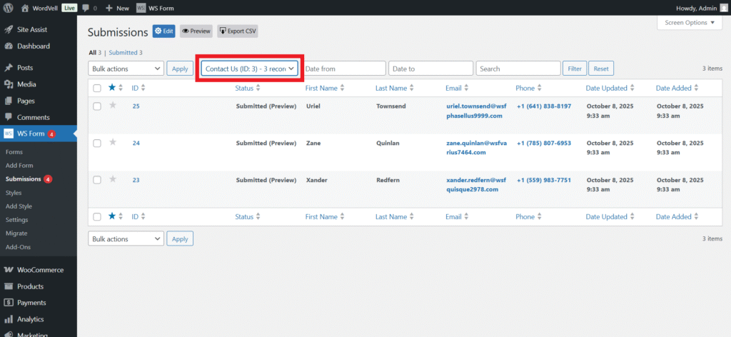Expand the Screen Options panel

689,23
